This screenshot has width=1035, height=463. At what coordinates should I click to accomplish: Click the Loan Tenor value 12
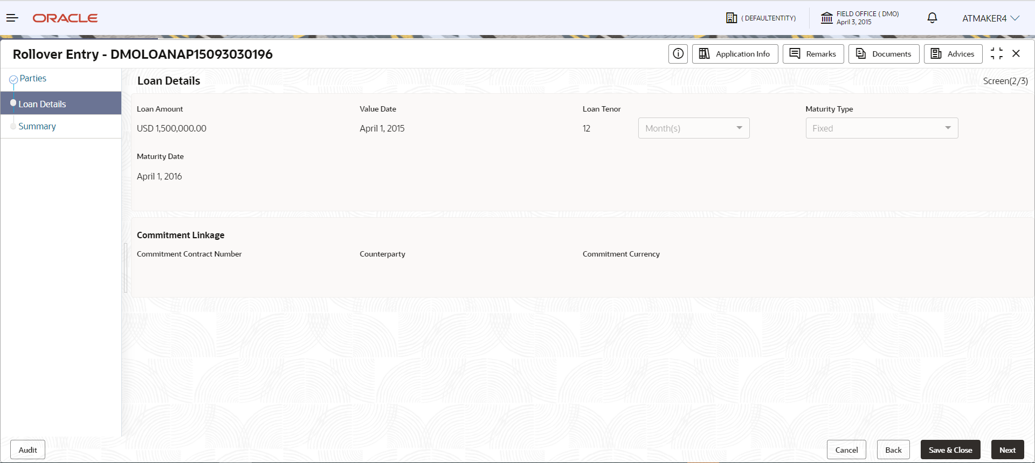[586, 128]
